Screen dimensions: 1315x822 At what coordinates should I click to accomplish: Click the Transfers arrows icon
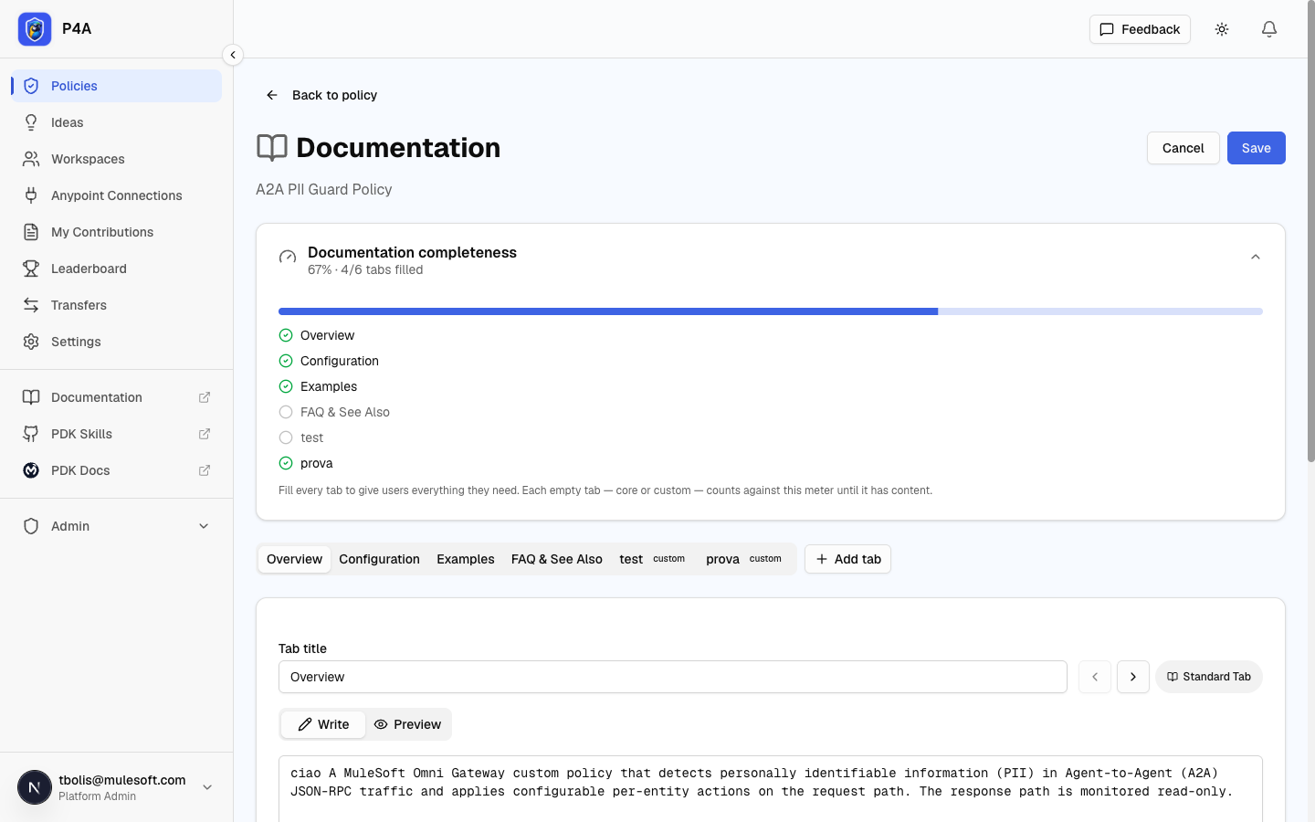tap(31, 305)
